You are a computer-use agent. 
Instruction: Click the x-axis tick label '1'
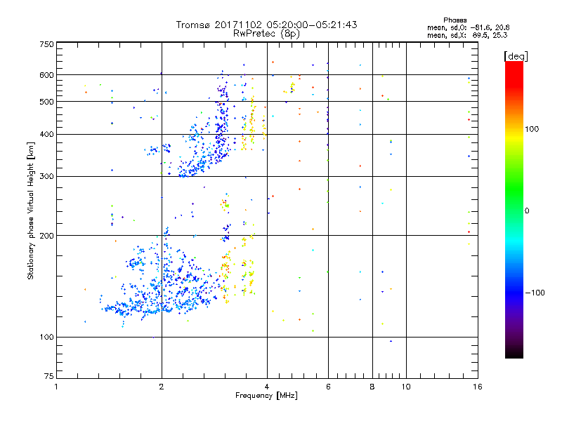(x=56, y=387)
